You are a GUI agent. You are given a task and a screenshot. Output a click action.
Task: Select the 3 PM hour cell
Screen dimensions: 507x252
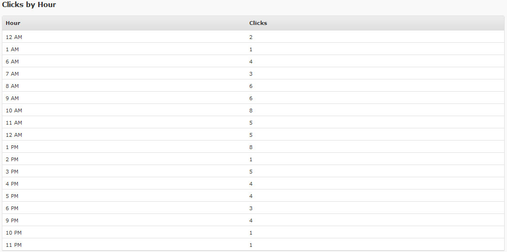coord(12,172)
